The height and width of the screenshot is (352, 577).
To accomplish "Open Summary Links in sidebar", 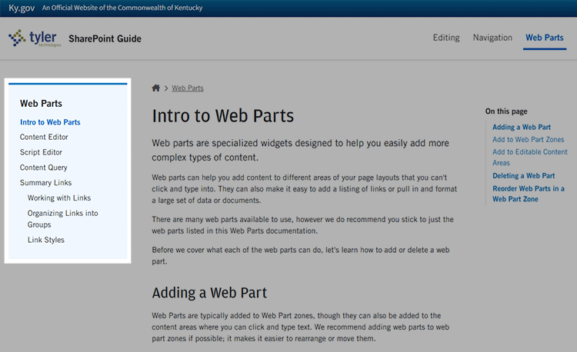I will click(45, 183).
